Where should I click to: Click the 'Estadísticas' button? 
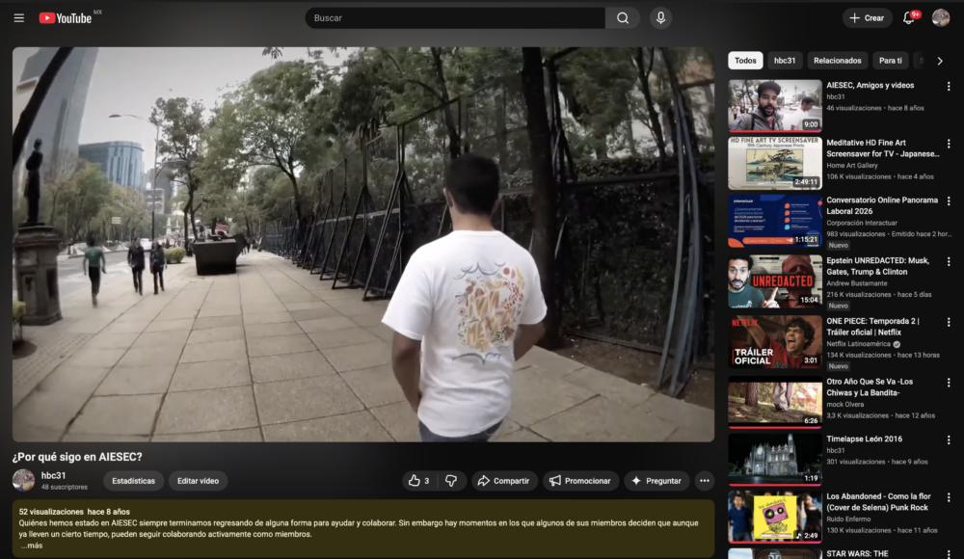(x=133, y=481)
